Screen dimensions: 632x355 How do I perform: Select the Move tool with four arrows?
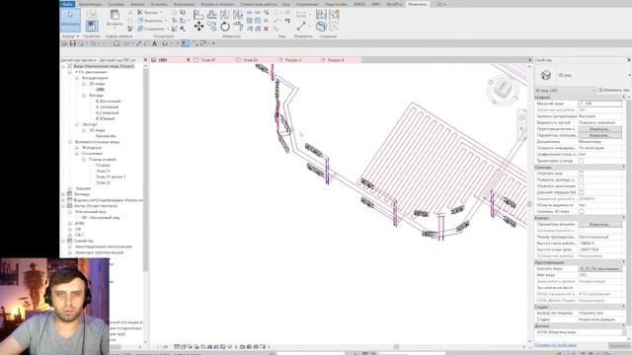[x=198, y=27]
